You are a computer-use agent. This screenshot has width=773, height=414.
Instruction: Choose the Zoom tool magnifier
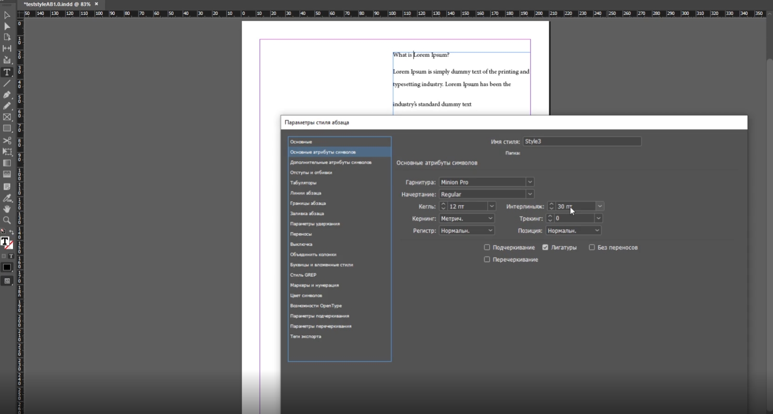[x=7, y=220]
